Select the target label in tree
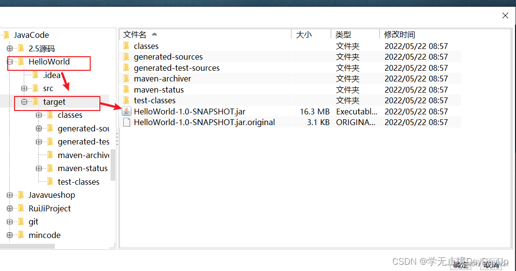The image size is (516, 271). [x=54, y=102]
